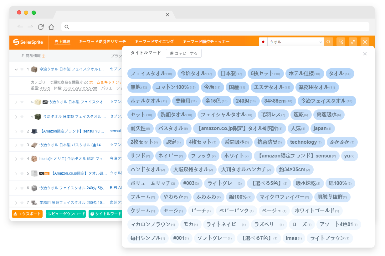Viewport: 385px width, 256px height.
Task: Favorite product 1 with the heart icon
Action: pyautogui.click(x=22, y=69)
